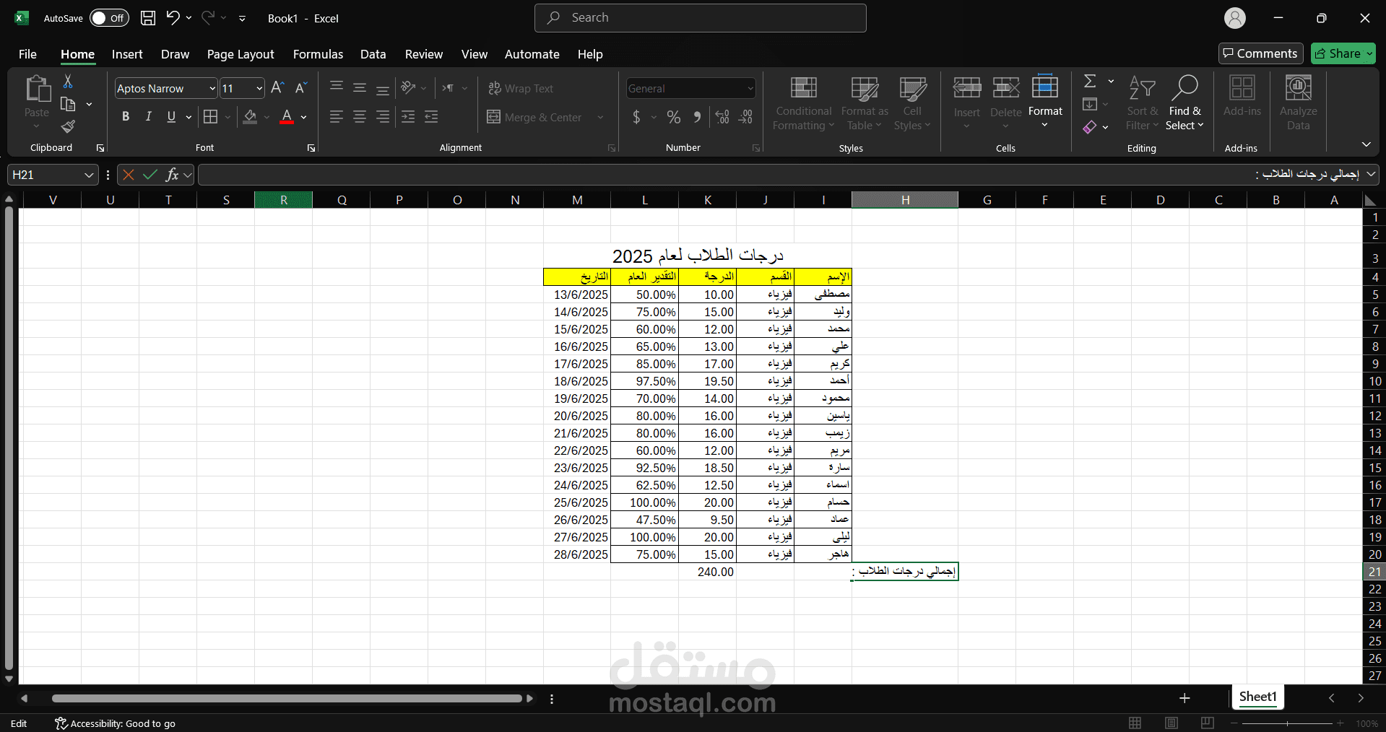The image size is (1386, 732).
Task: Click the Page Break Preview status icon
Action: click(1207, 723)
